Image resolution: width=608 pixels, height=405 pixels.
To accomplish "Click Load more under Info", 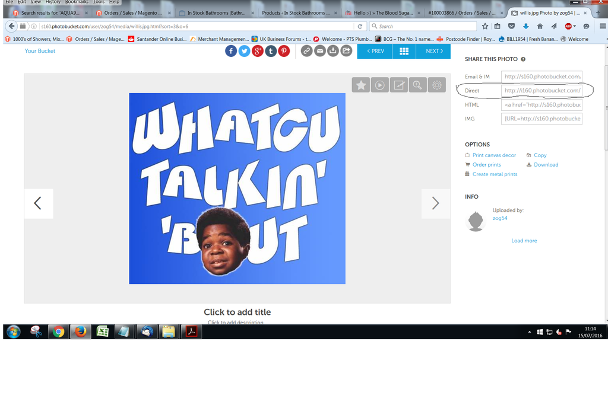I will pos(524,240).
